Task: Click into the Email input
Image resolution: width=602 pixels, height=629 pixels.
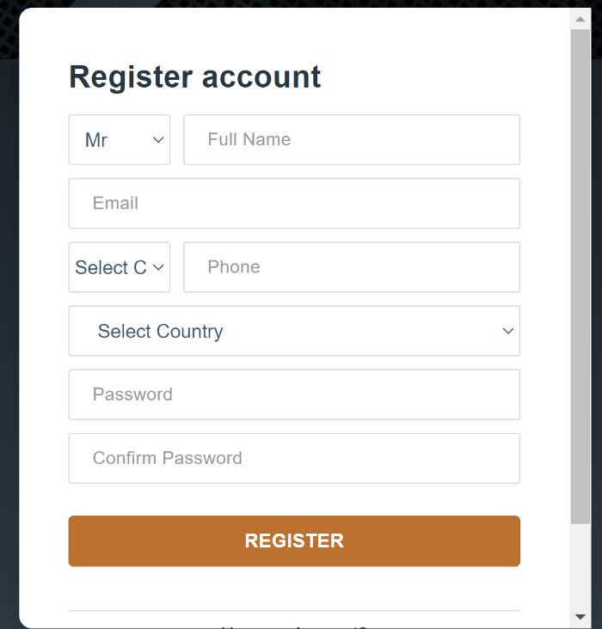Action: click(294, 204)
